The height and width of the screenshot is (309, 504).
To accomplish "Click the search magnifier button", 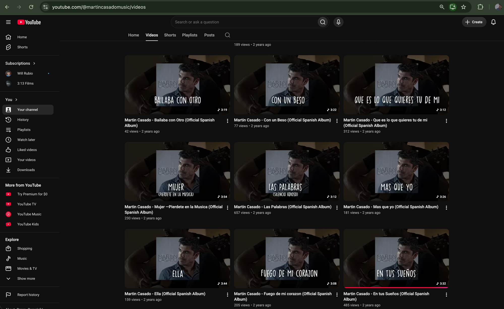I will [x=323, y=22].
